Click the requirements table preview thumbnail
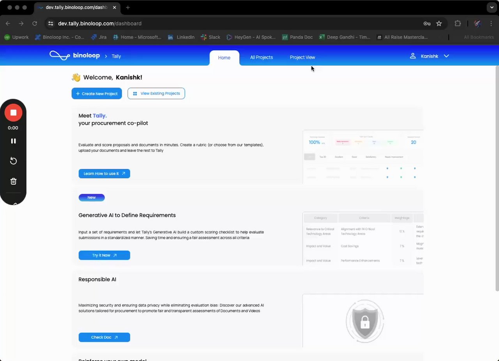This screenshot has width=499, height=361. point(363,239)
